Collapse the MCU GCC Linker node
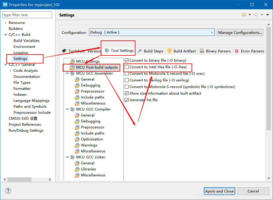This screenshot has height=200, width=273. pyautogui.click(x=67, y=157)
